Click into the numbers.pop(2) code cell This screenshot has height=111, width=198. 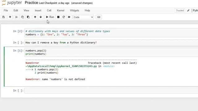(111, 52)
